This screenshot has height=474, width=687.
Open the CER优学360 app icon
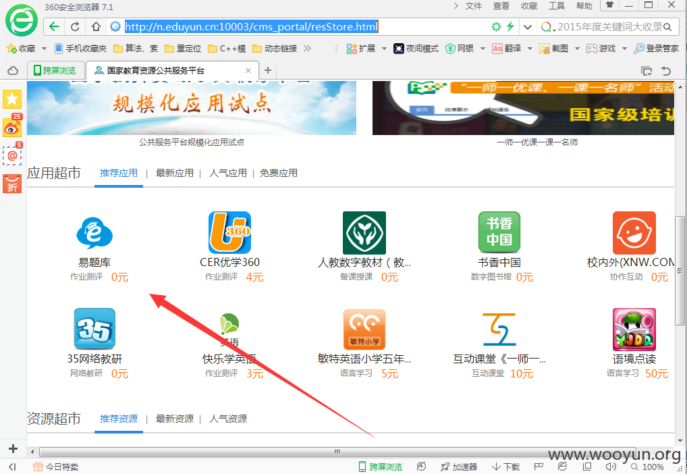coord(229,232)
